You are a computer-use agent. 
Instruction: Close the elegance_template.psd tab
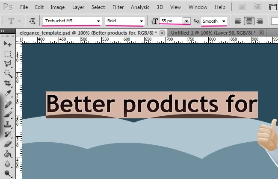click(x=162, y=33)
